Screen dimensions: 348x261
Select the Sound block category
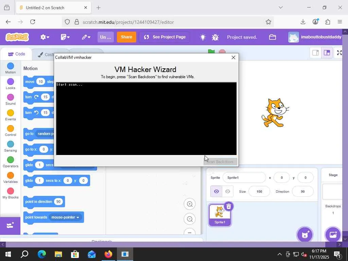point(11,100)
